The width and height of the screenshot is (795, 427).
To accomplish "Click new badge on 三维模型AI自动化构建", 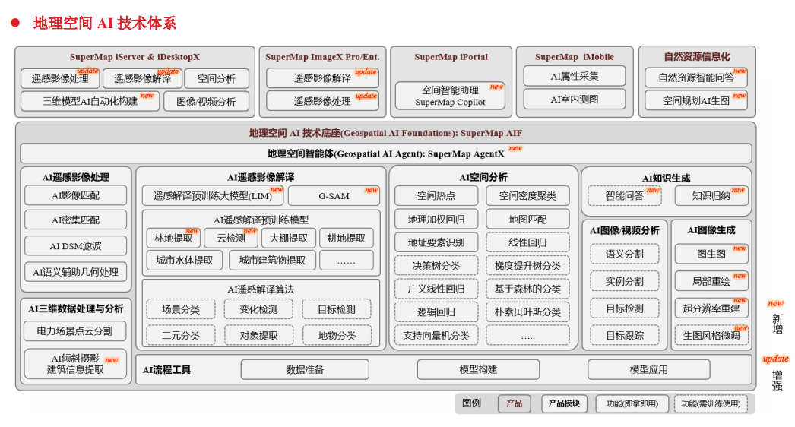I will pyautogui.click(x=147, y=96).
